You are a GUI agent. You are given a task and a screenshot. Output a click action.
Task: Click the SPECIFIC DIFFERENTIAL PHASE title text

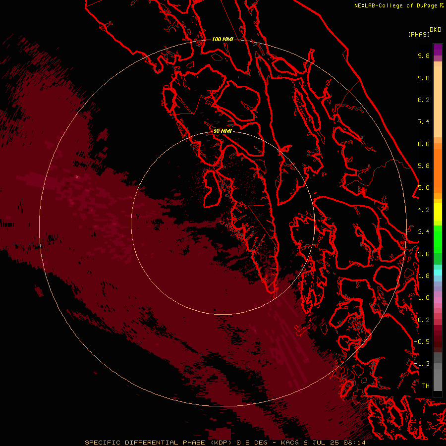pyautogui.click(x=145, y=443)
